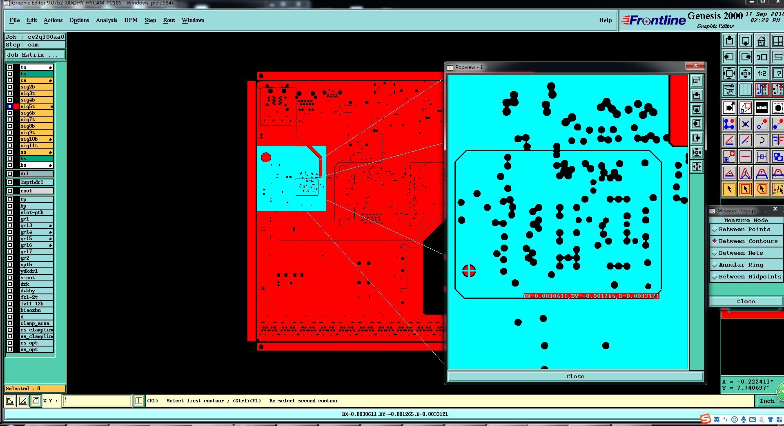
Task: Select the connected blue dots net icon
Action: point(729,124)
